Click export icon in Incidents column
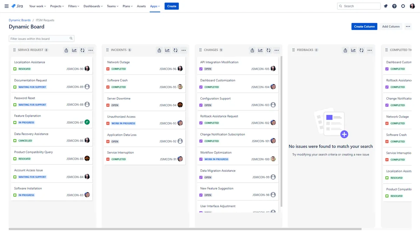 tap(159, 50)
